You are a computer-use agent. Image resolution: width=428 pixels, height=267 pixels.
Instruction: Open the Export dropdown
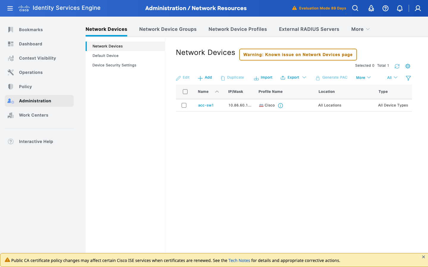pos(293,78)
